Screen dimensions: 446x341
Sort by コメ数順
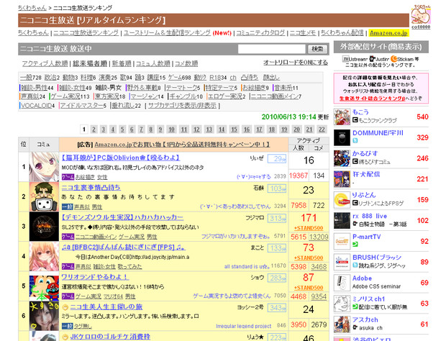(x=186, y=63)
